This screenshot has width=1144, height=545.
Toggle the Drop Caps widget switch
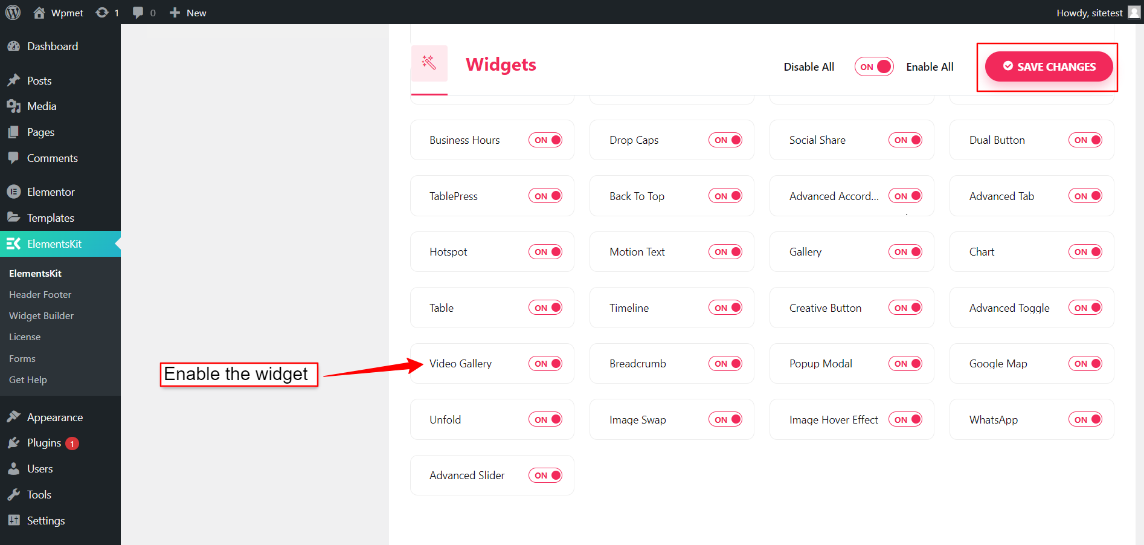pyautogui.click(x=725, y=140)
